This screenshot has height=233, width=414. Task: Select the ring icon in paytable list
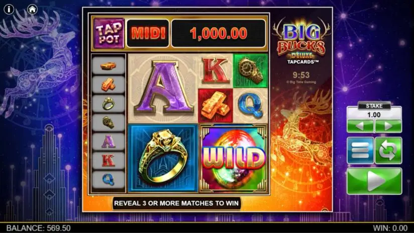pyautogui.click(x=108, y=103)
